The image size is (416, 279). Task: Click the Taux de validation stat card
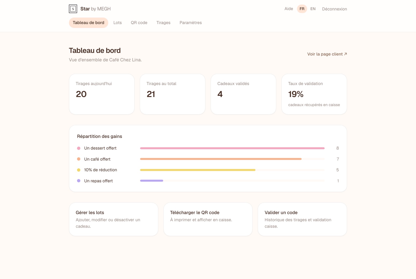[x=314, y=94]
